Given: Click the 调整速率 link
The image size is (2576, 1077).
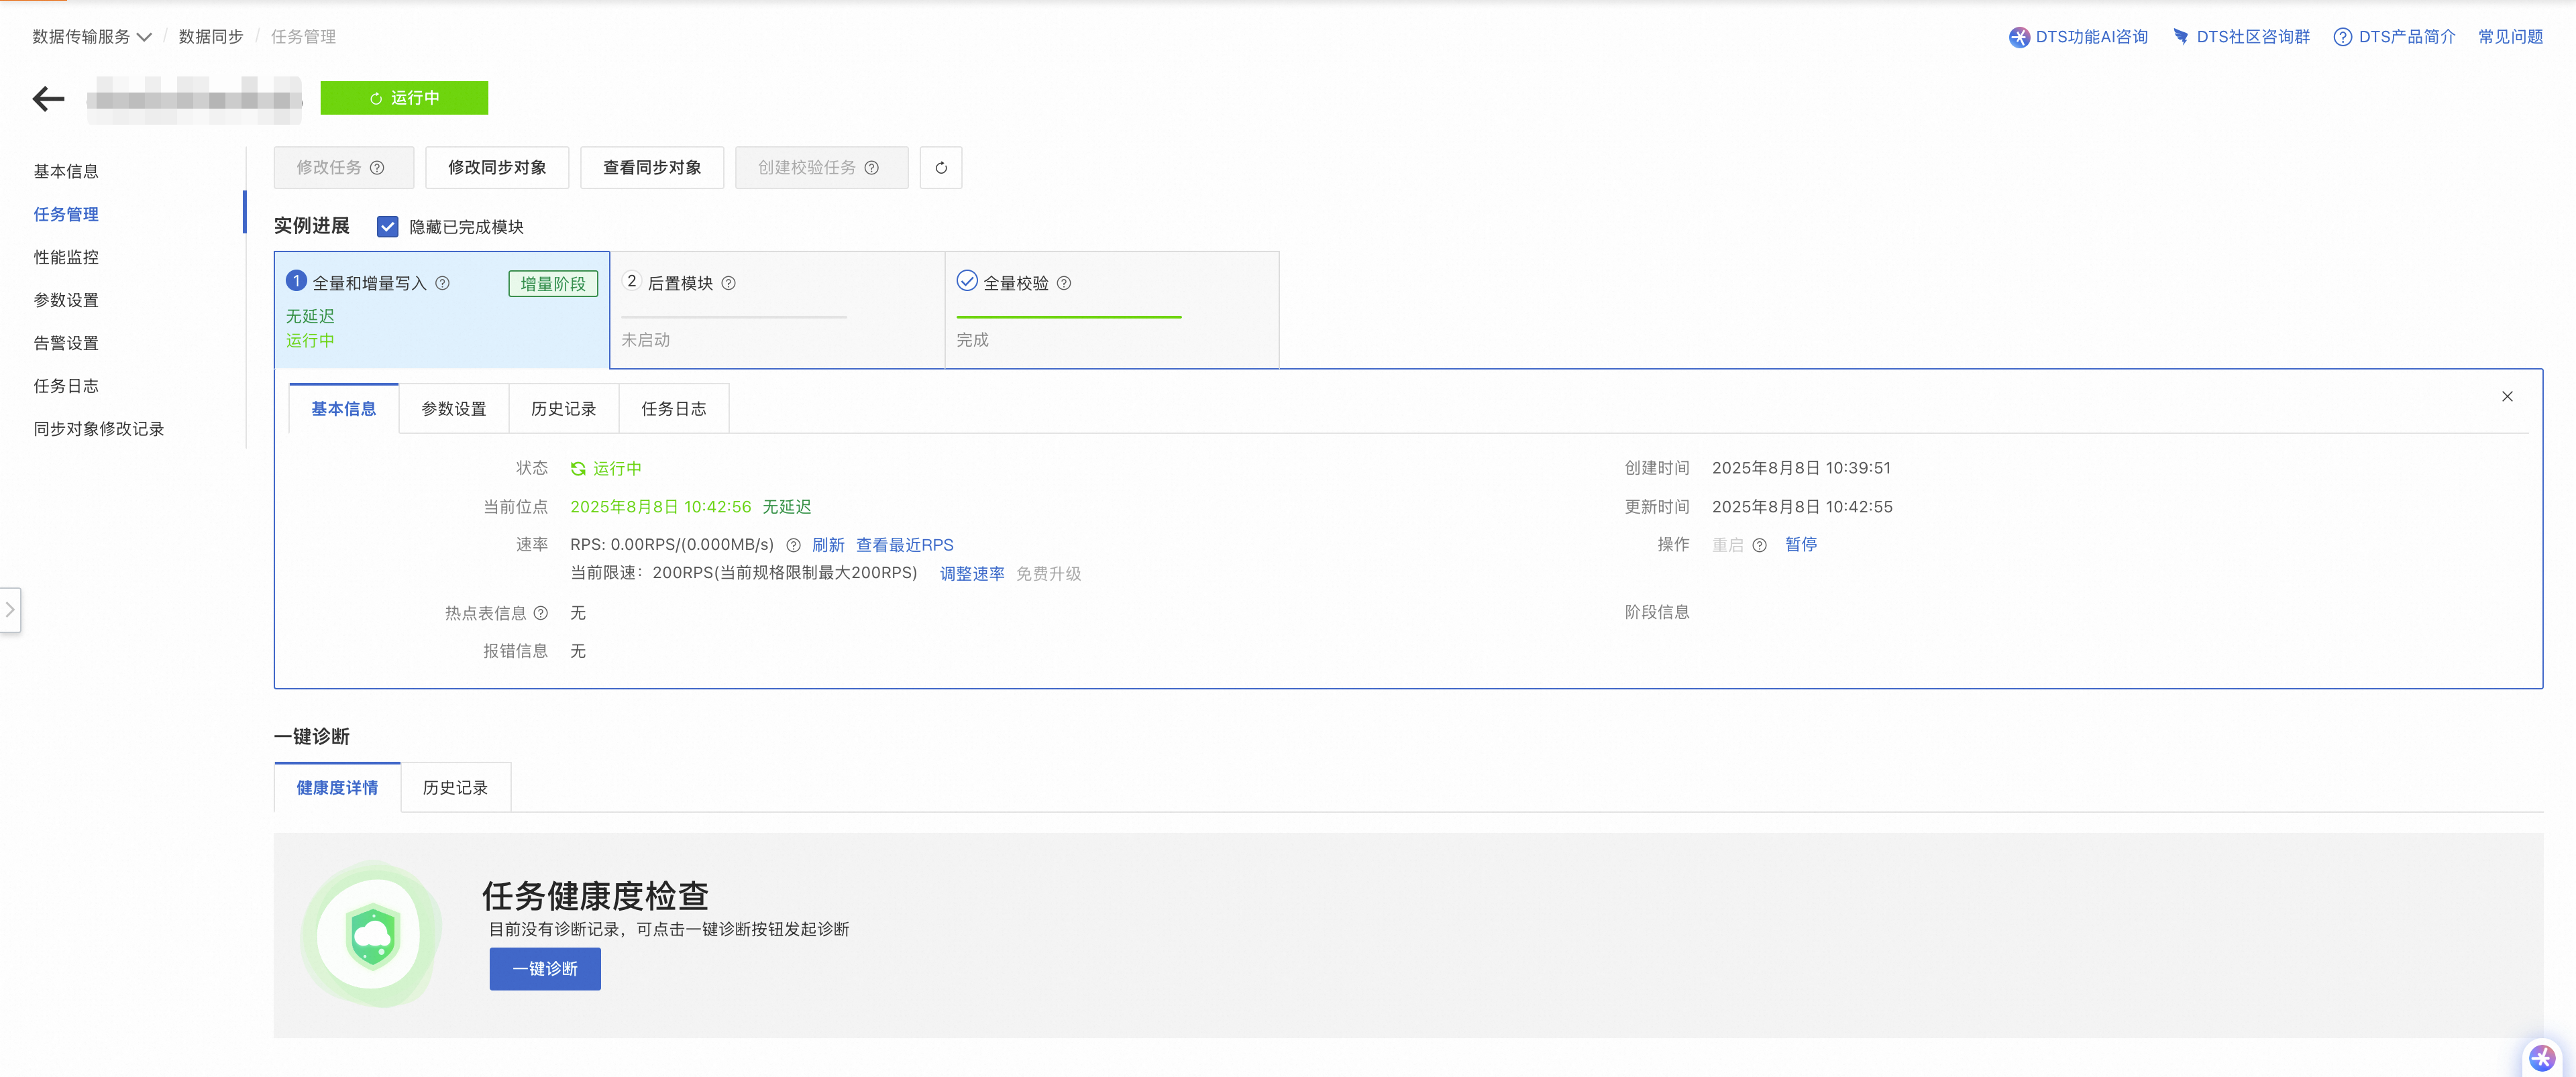Looking at the screenshot, I should pyautogui.click(x=971, y=574).
